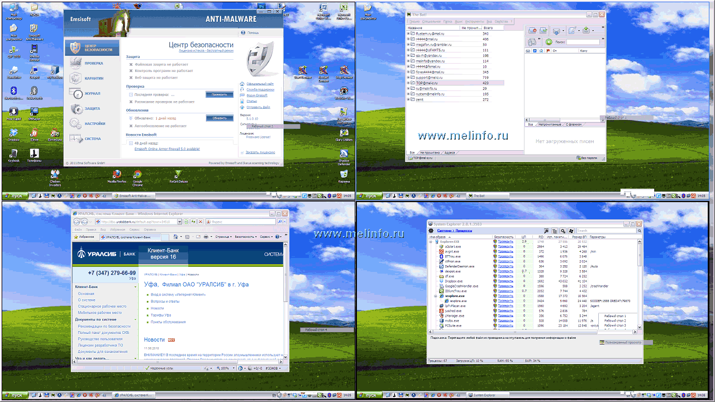Switch to Адреса tab in The Bat!
The width and height of the screenshot is (715, 402).
tap(449, 152)
